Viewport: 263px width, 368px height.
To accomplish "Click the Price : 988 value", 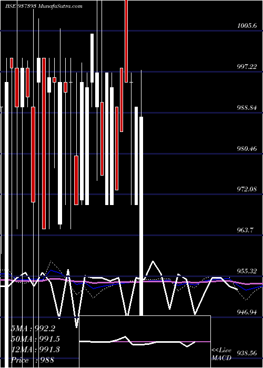I will point(33,360).
